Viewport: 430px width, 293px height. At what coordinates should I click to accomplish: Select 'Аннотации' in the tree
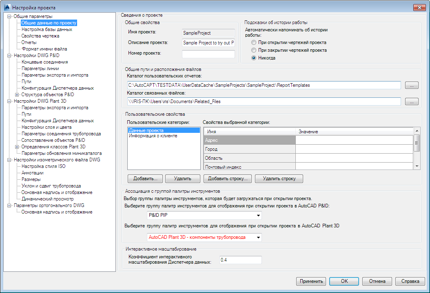coord(32,173)
